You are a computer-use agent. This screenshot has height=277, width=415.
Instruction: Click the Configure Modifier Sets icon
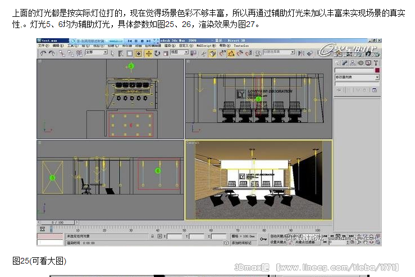(375, 90)
